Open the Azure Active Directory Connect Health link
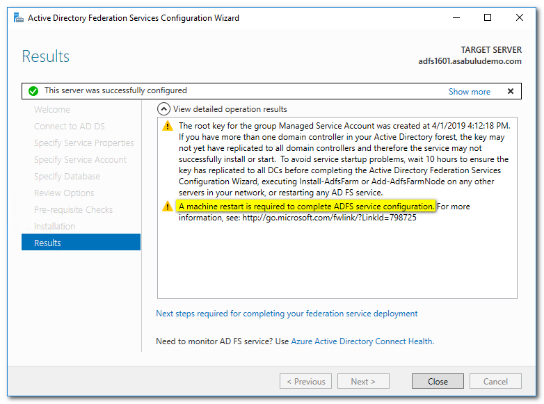The image size is (544, 404). point(362,341)
